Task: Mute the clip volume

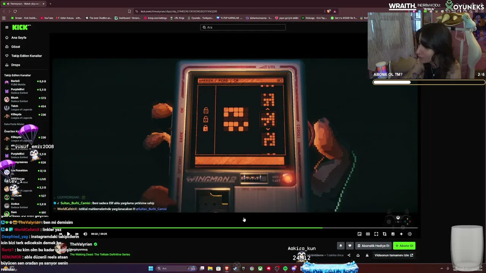Action: point(85,234)
